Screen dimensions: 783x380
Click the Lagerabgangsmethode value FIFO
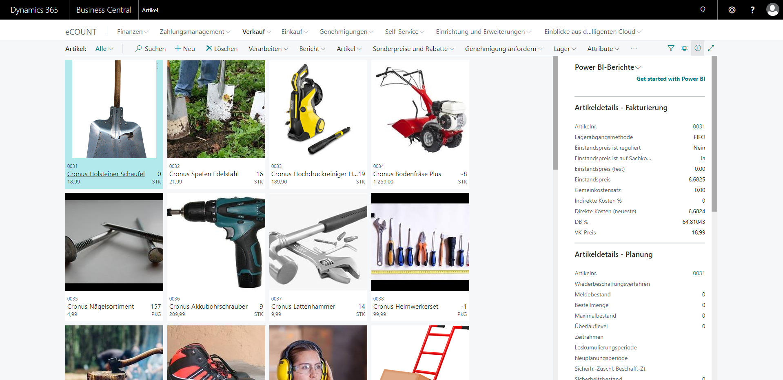point(699,137)
